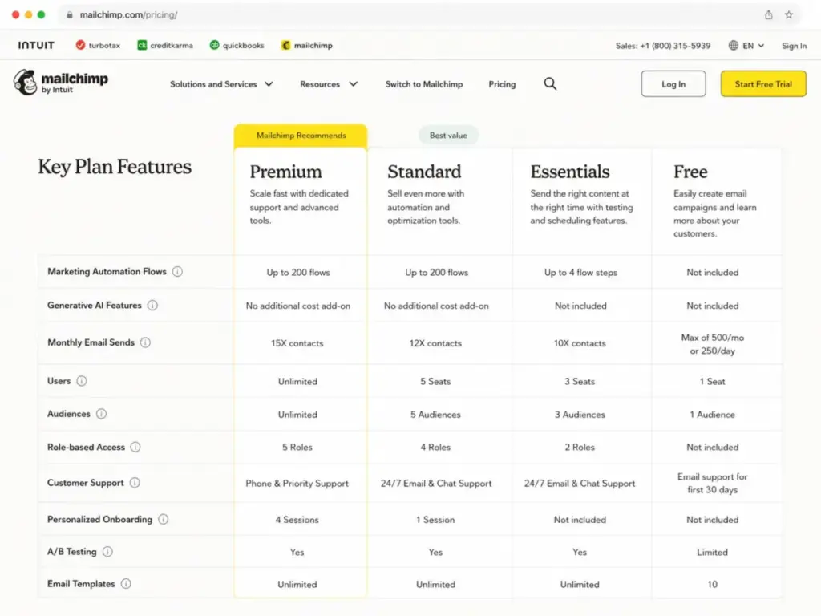Click the globe language icon
The width and height of the screenshot is (821, 616).
click(734, 46)
